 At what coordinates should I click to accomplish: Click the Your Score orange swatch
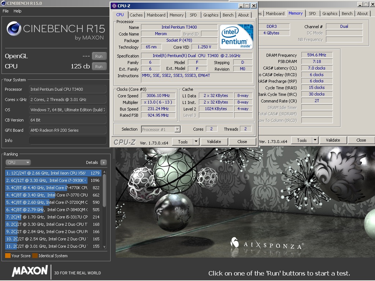coord(8,256)
